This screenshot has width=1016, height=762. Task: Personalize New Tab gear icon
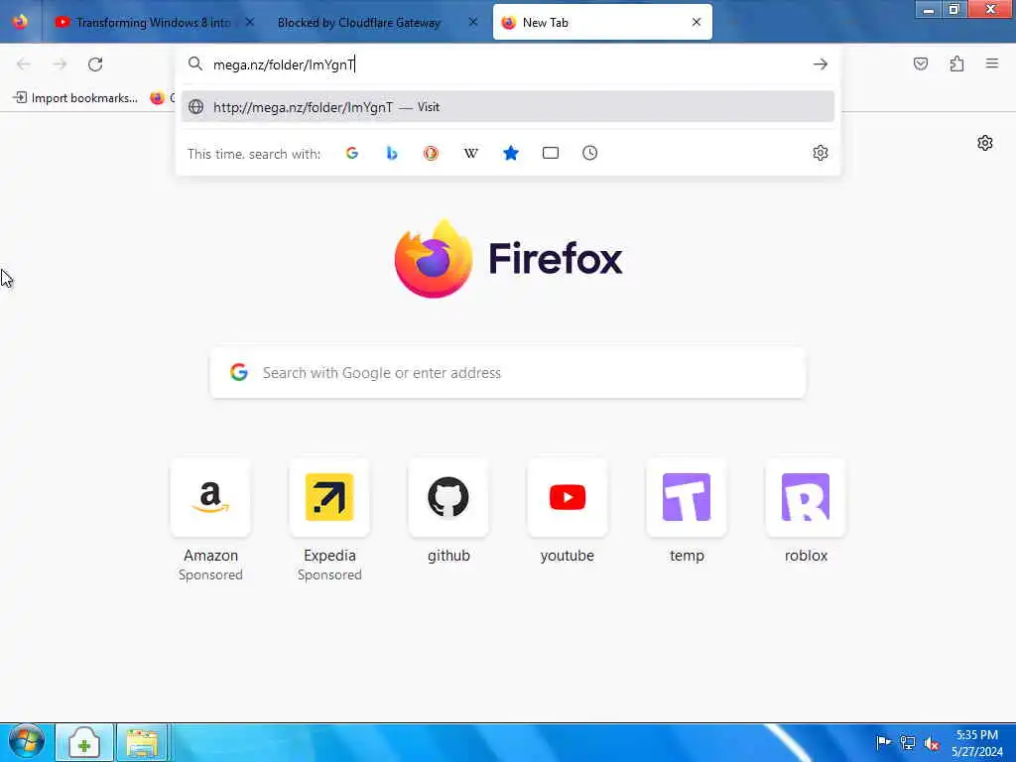point(985,143)
